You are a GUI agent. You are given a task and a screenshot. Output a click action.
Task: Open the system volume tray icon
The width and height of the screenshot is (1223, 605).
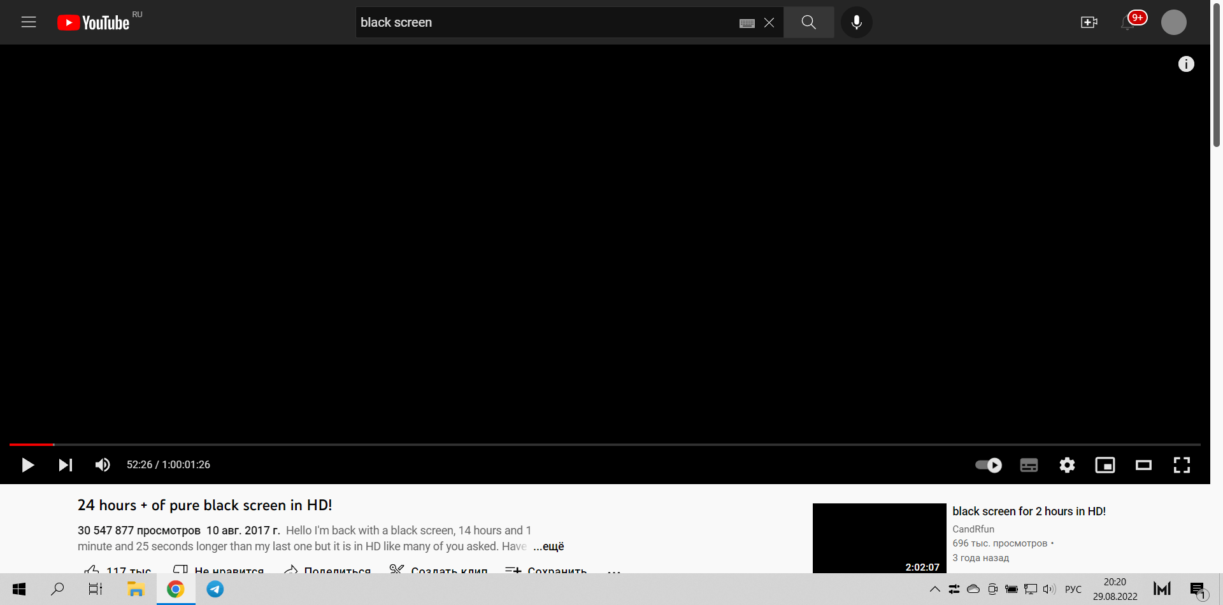coord(1050,589)
